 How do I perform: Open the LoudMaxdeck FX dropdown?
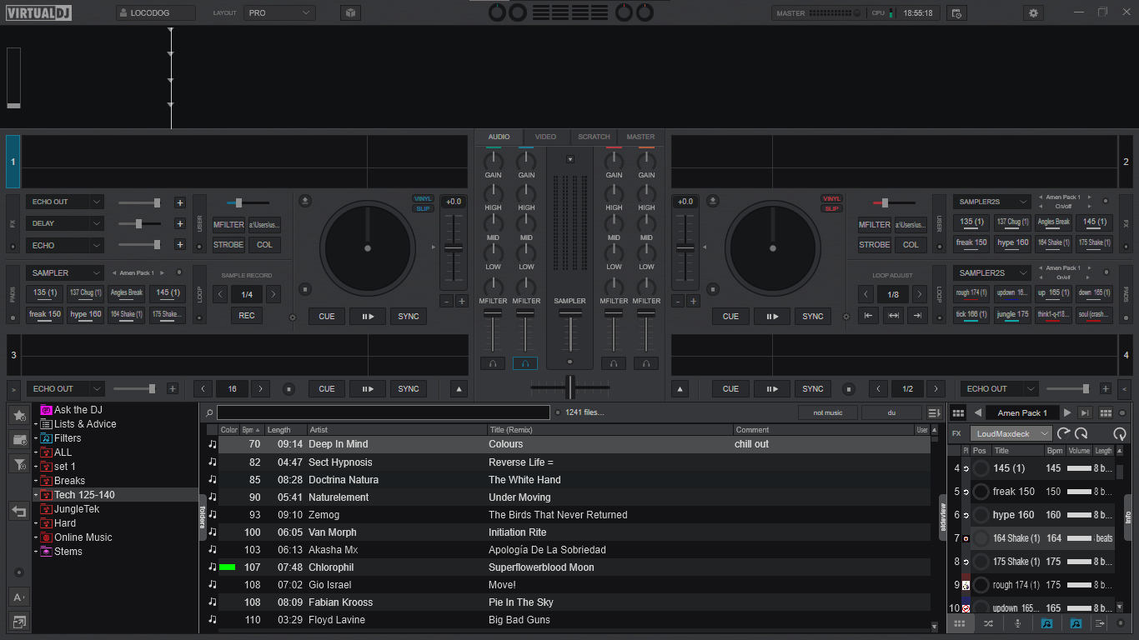(1011, 433)
